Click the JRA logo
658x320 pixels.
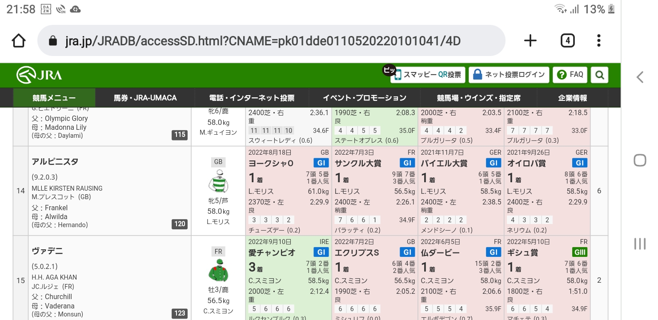pyautogui.click(x=39, y=75)
